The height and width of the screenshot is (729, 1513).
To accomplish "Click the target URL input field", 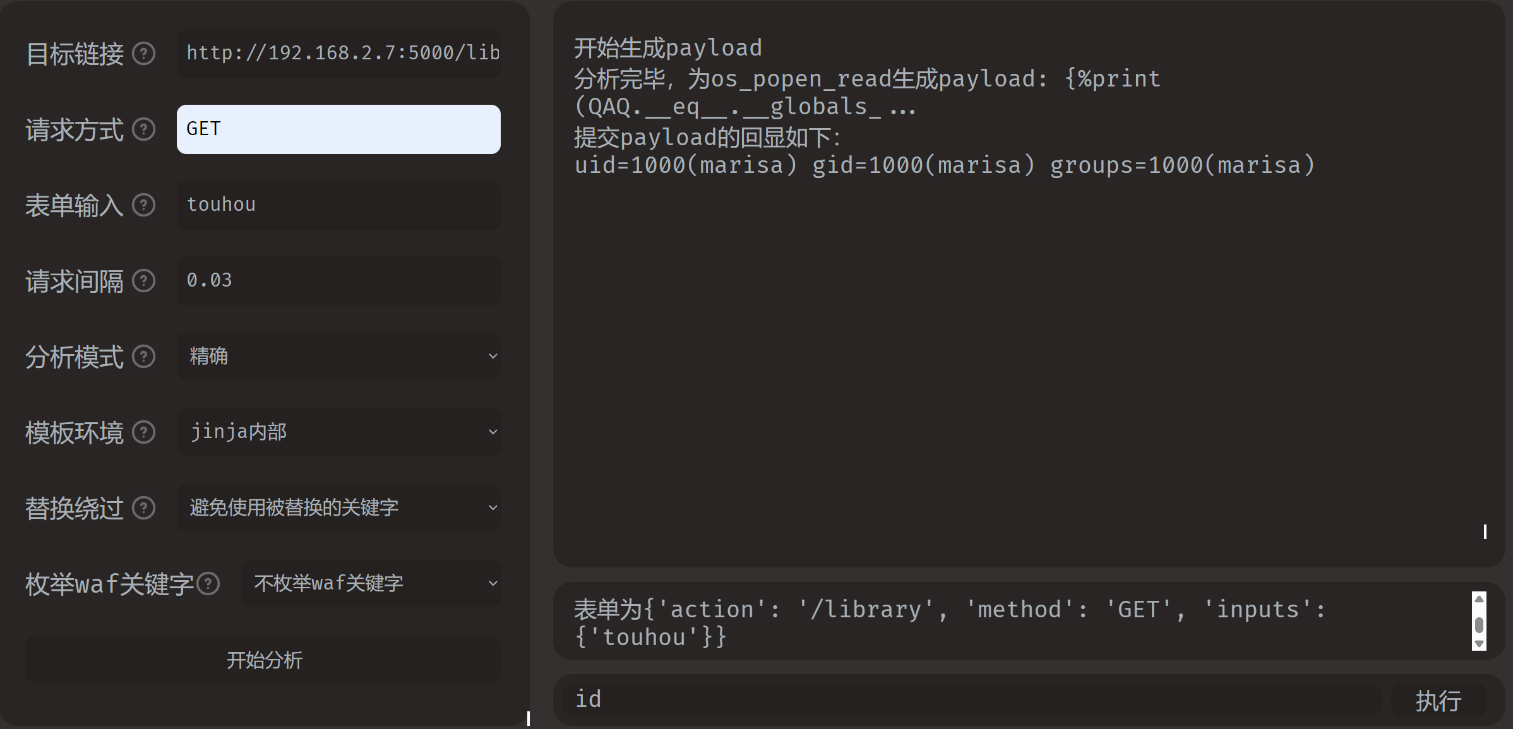I will [x=338, y=54].
